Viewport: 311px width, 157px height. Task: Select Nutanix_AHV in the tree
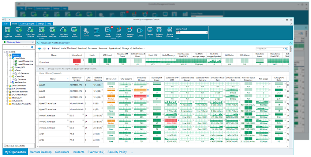point(20,67)
